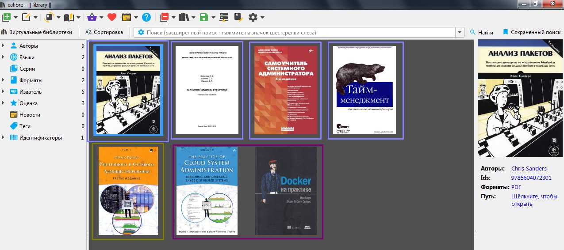Click the Найти search button

pos(481,32)
